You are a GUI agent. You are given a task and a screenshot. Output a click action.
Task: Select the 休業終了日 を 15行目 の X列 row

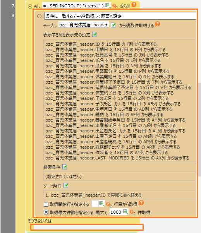pos(110,93)
